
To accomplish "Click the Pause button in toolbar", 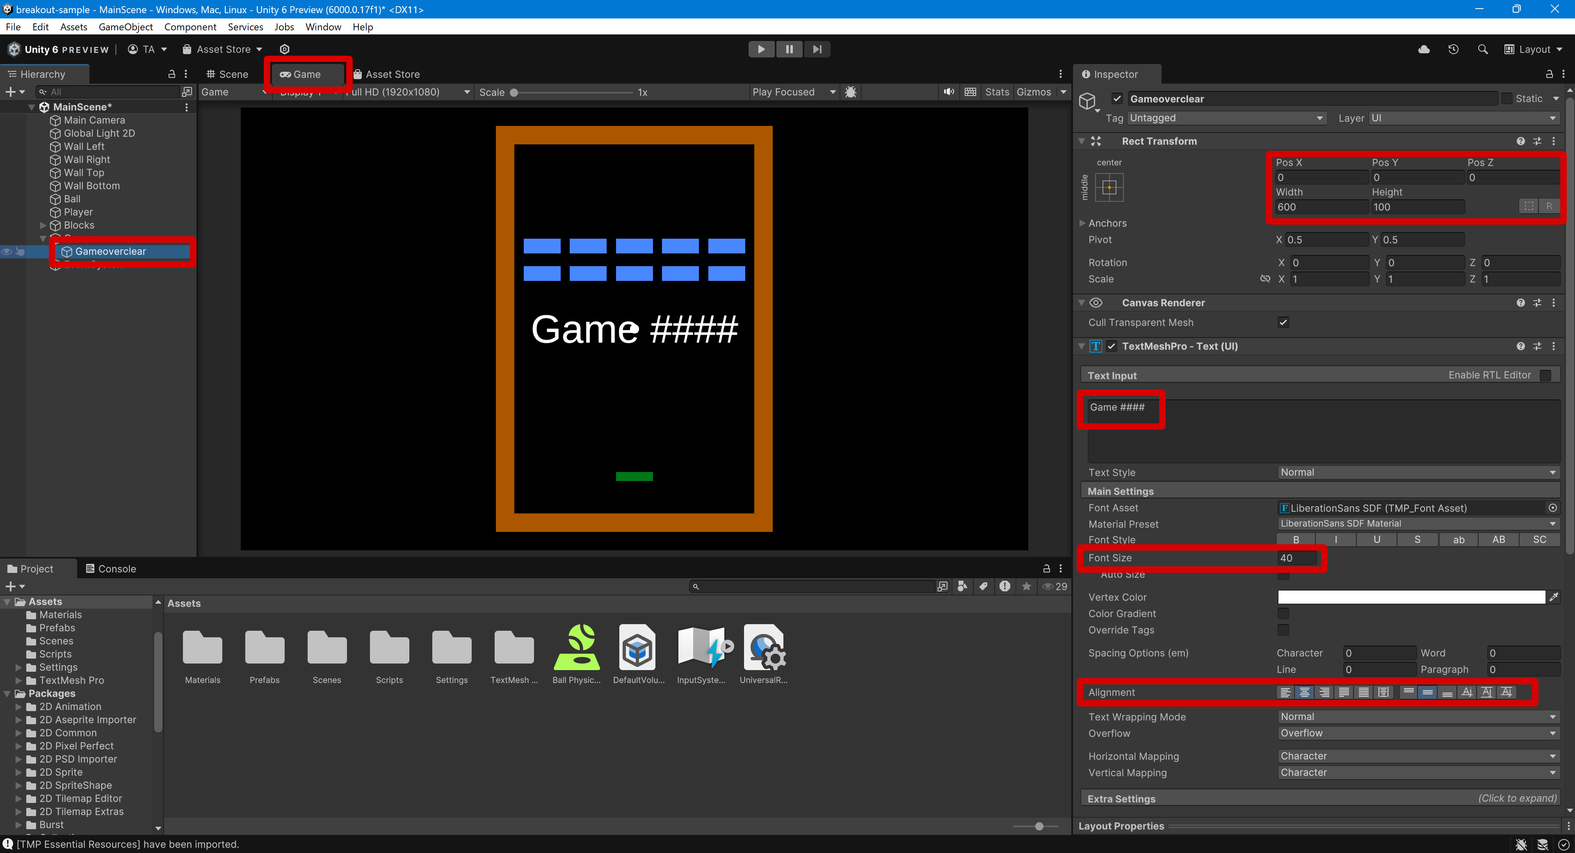I will point(789,49).
